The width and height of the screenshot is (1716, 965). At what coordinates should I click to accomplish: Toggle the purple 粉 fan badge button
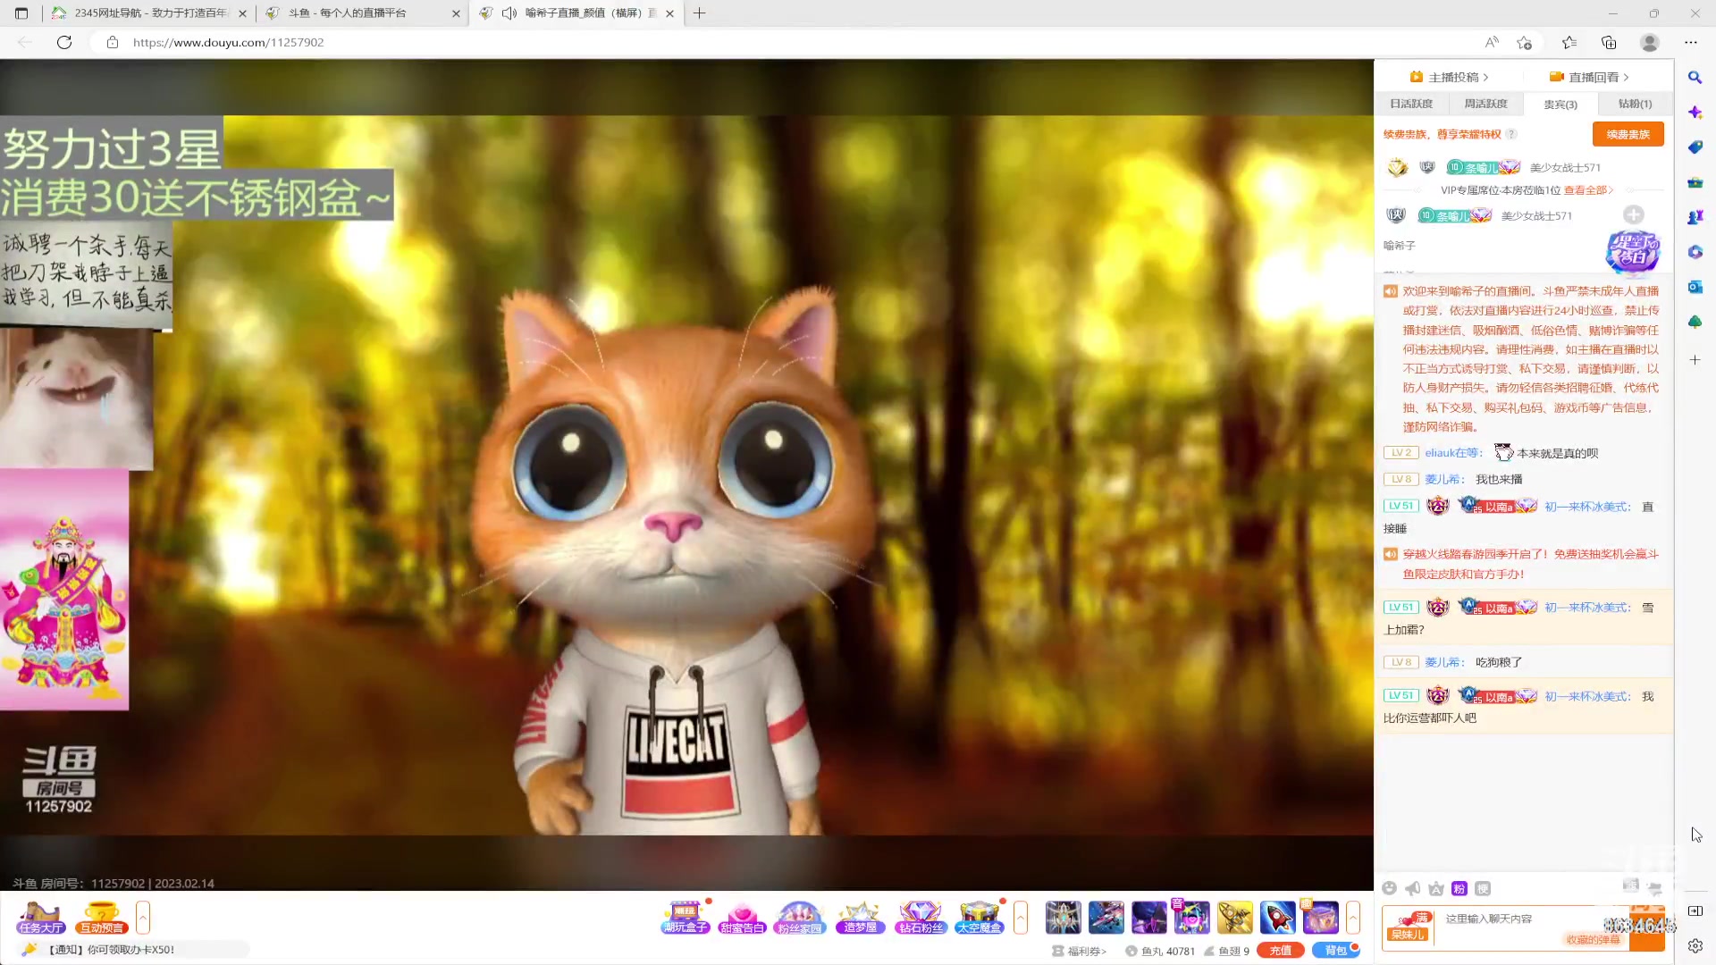1459,888
